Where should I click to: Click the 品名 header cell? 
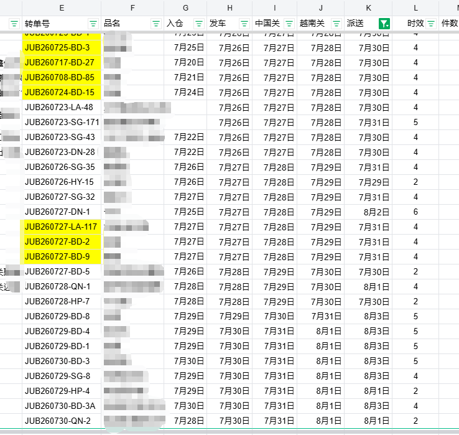coord(132,24)
